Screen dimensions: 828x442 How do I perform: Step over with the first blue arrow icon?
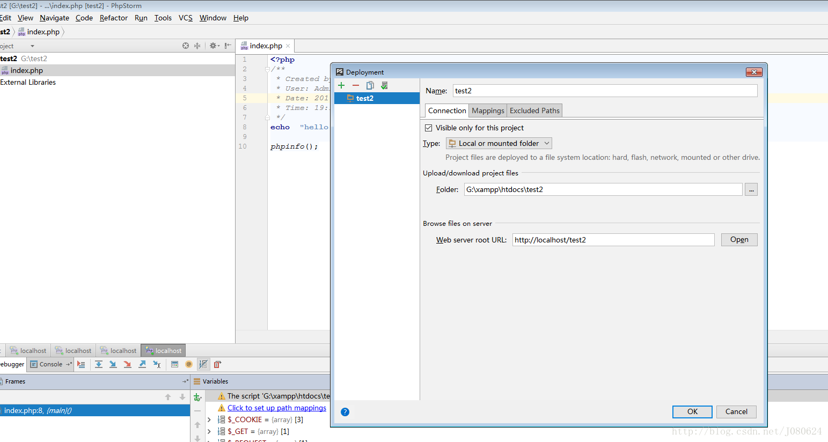[x=99, y=364]
